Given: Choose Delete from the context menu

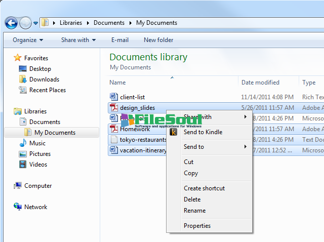Looking at the screenshot, I should (192, 199).
